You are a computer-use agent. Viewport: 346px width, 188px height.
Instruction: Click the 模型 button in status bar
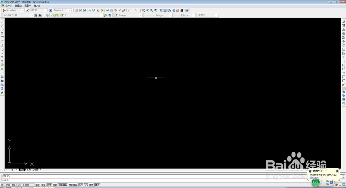coord(97,185)
